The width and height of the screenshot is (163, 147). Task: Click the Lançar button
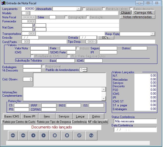pyautogui.click(x=80, y=116)
